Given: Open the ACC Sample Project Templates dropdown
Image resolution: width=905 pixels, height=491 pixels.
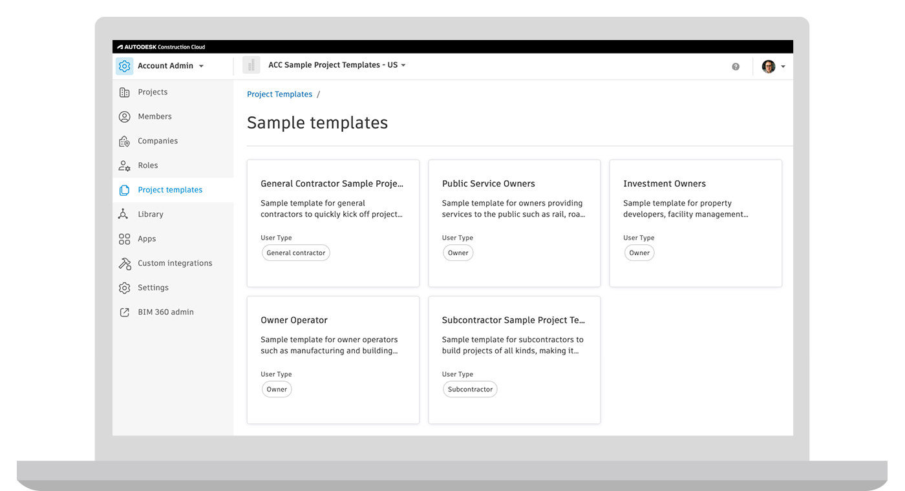Looking at the screenshot, I should pyautogui.click(x=337, y=65).
